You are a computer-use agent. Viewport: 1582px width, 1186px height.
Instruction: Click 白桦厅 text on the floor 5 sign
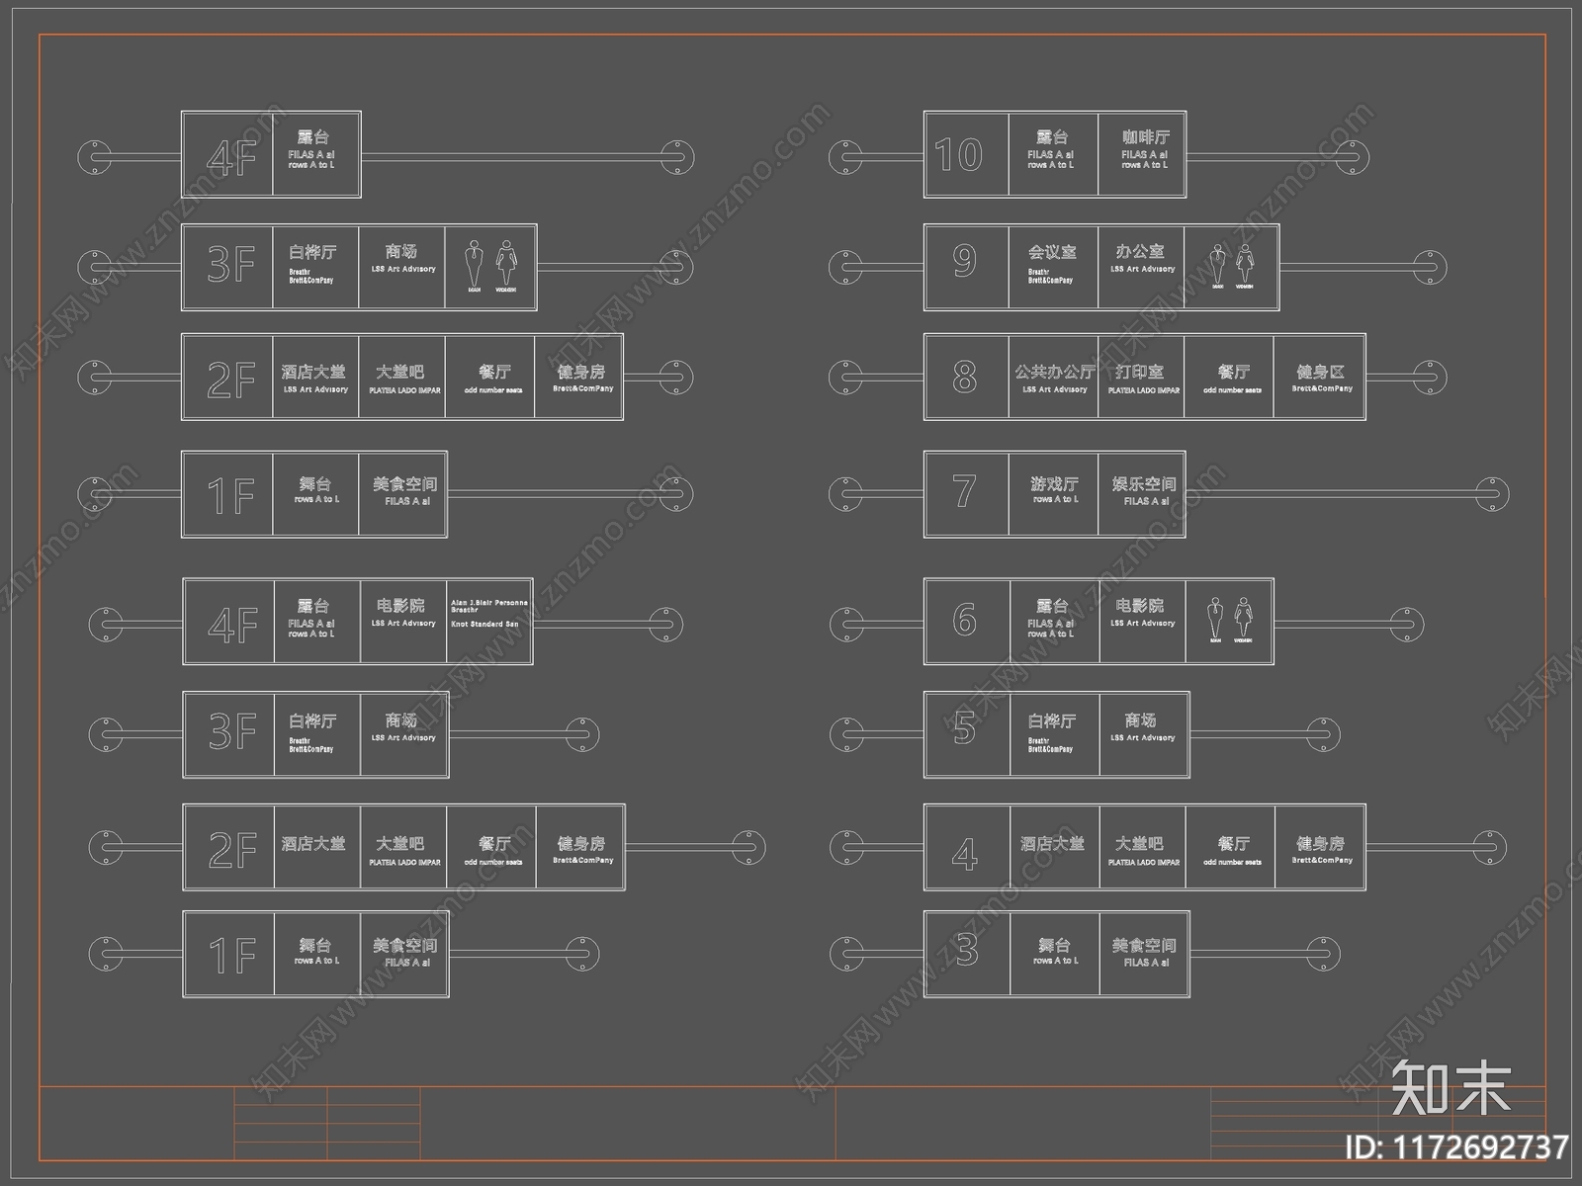pos(1052,720)
